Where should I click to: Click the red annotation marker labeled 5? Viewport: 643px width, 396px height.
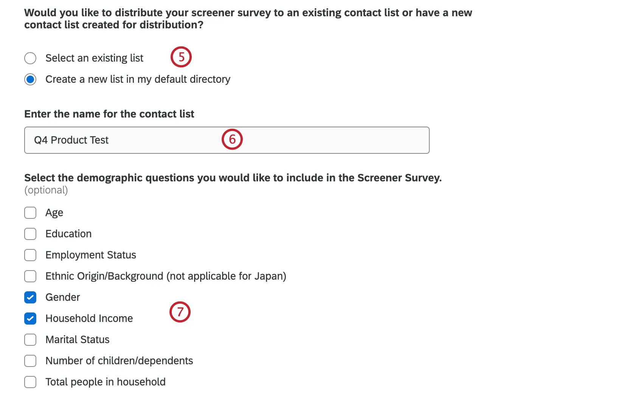click(x=181, y=57)
